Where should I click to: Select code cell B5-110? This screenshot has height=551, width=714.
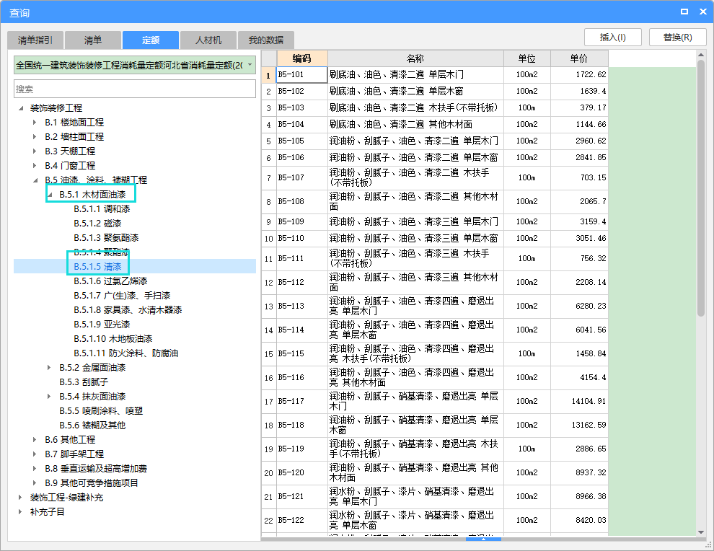coord(302,238)
